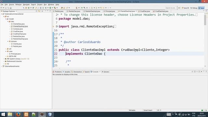Image resolution: width=208 pixels, height=117 pixels.
Task: Click the editor vertical scrollbar thumb
Action: (x=205, y=20)
